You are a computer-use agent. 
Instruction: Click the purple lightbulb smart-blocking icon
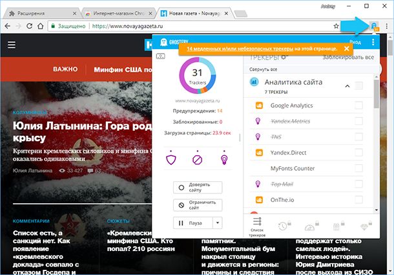tap(225, 159)
